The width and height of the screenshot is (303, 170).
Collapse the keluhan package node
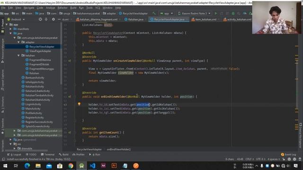click(x=18, y=56)
